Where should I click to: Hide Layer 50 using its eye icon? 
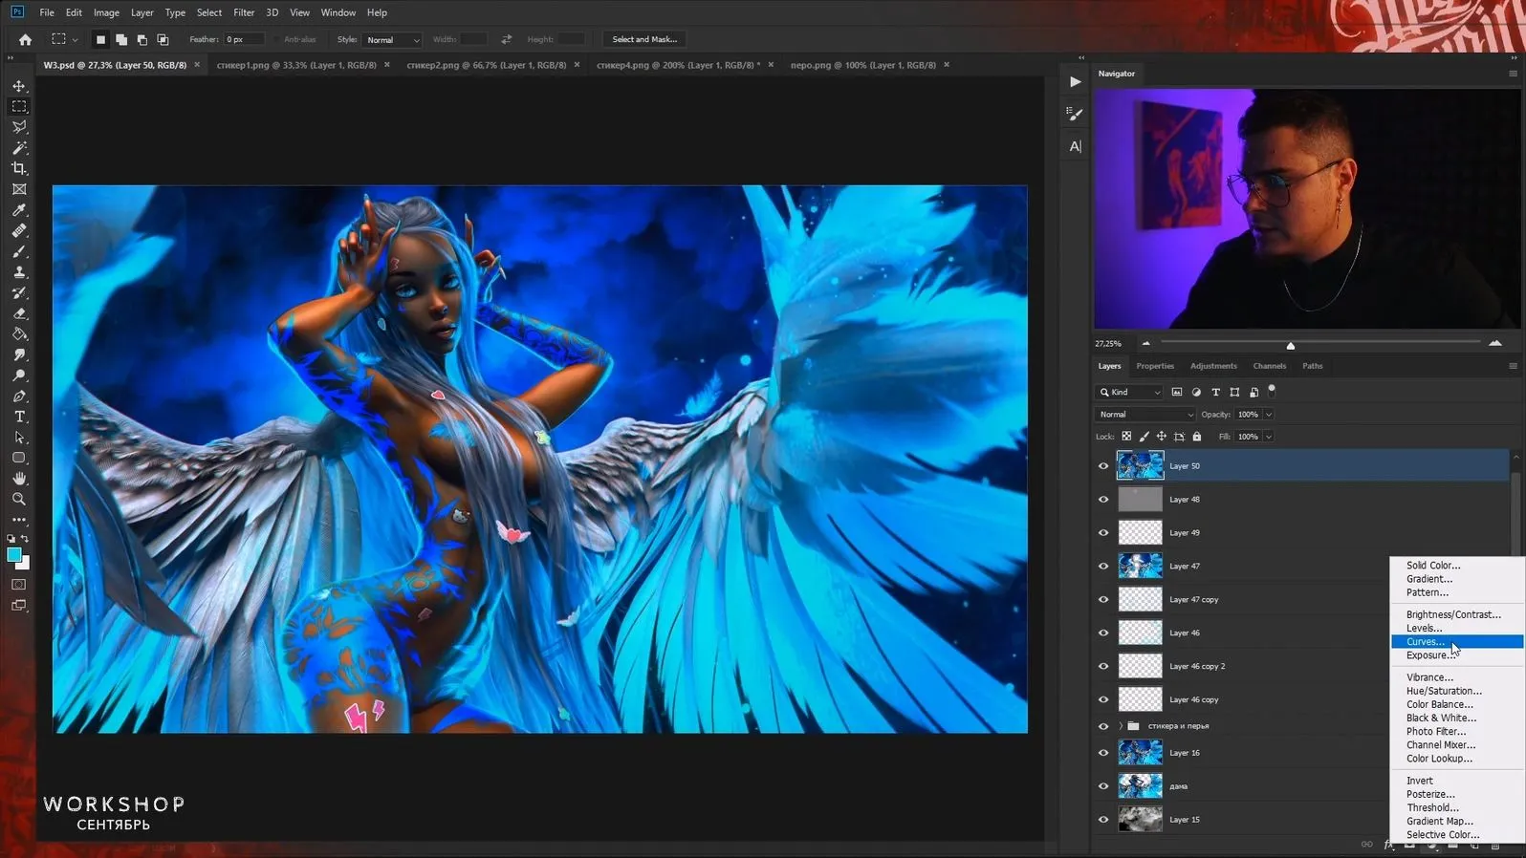tap(1103, 466)
